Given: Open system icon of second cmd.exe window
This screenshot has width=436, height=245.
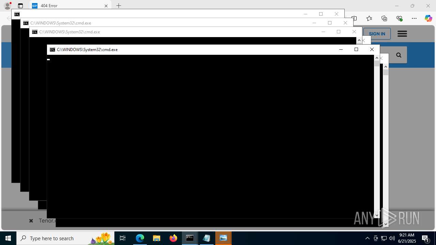Looking at the screenshot, I should click(x=26, y=23).
